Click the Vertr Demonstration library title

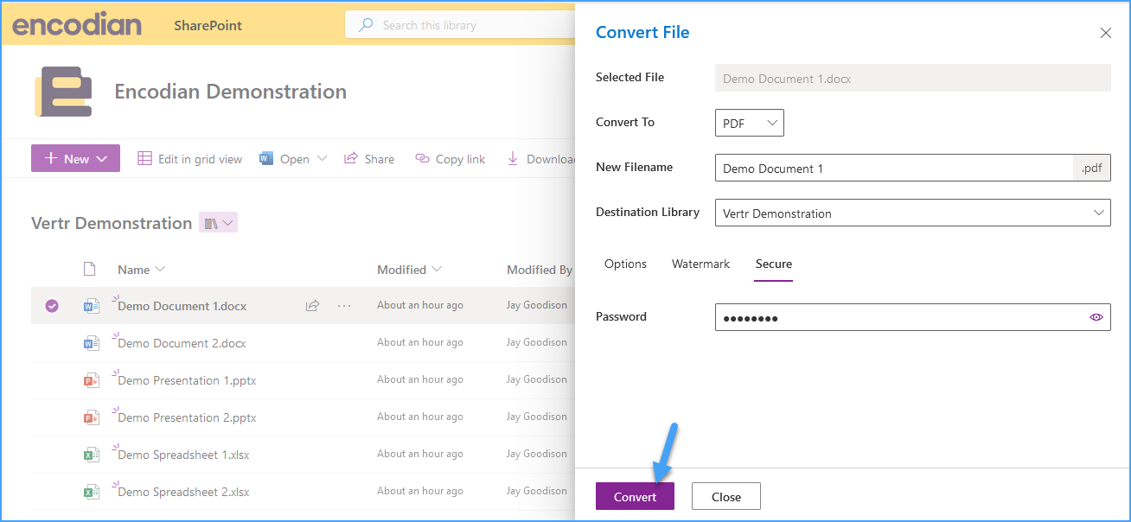coord(112,223)
